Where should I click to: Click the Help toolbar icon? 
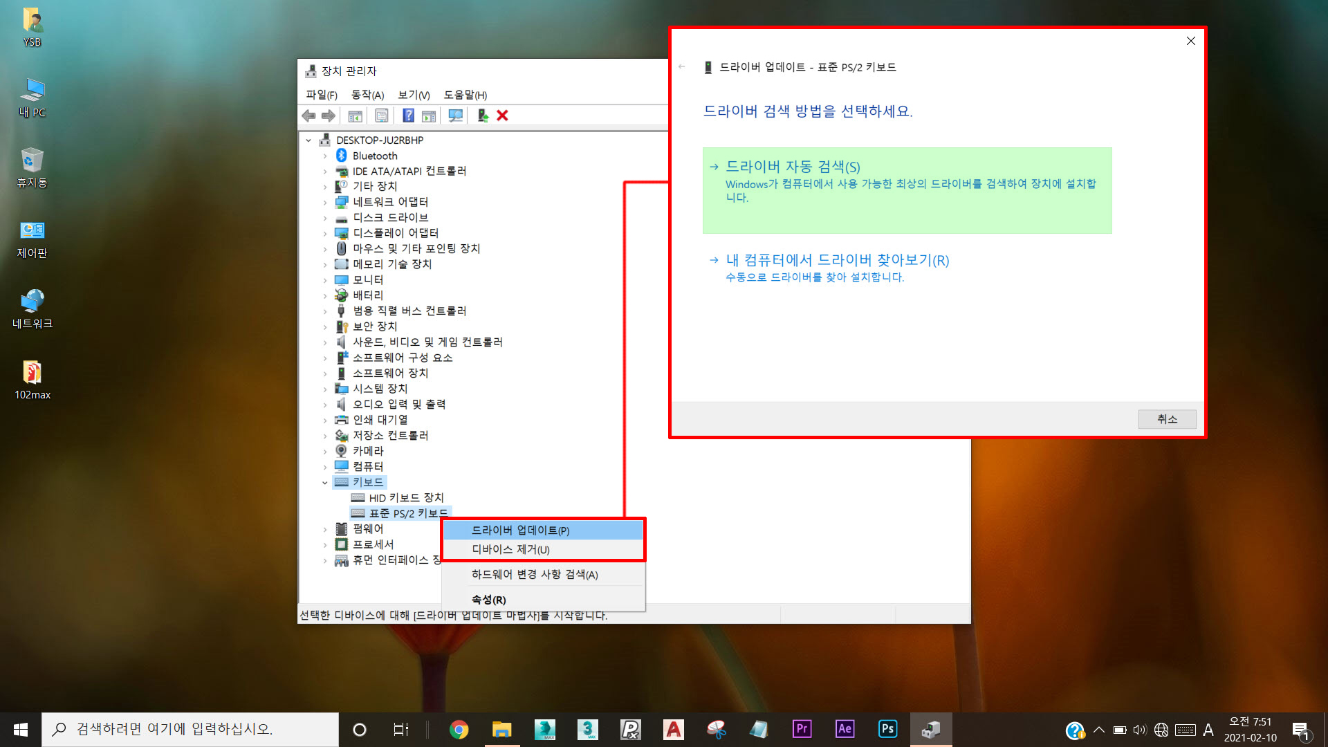click(x=408, y=116)
